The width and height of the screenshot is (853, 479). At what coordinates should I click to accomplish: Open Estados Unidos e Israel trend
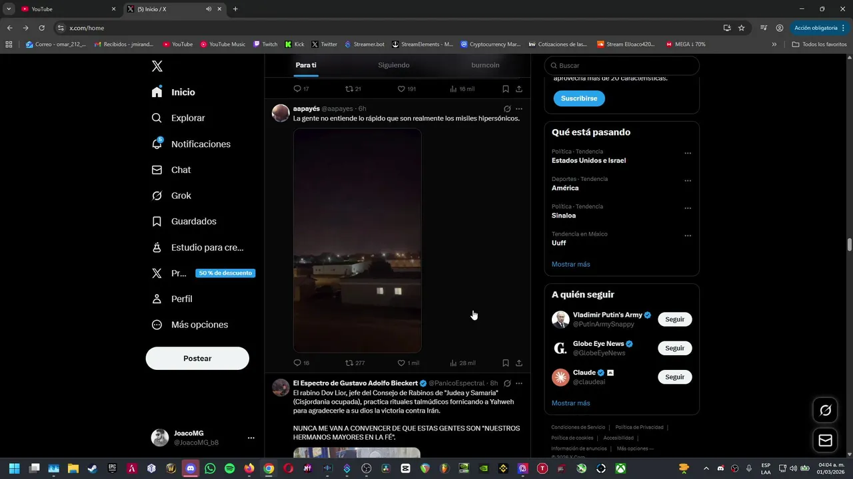588,160
